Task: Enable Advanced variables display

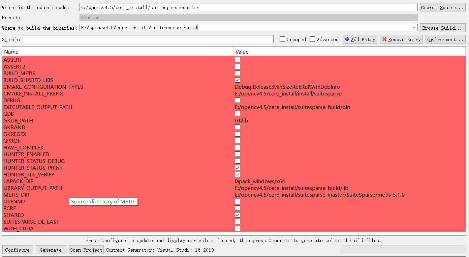Action: pyautogui.click(x=312, y=39)
